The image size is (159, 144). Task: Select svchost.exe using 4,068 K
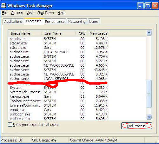[59, 79]
